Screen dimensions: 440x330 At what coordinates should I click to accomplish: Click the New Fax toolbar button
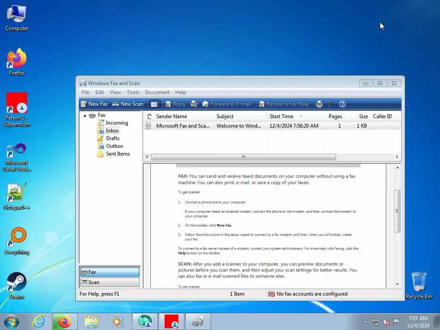tap(94, 104)
